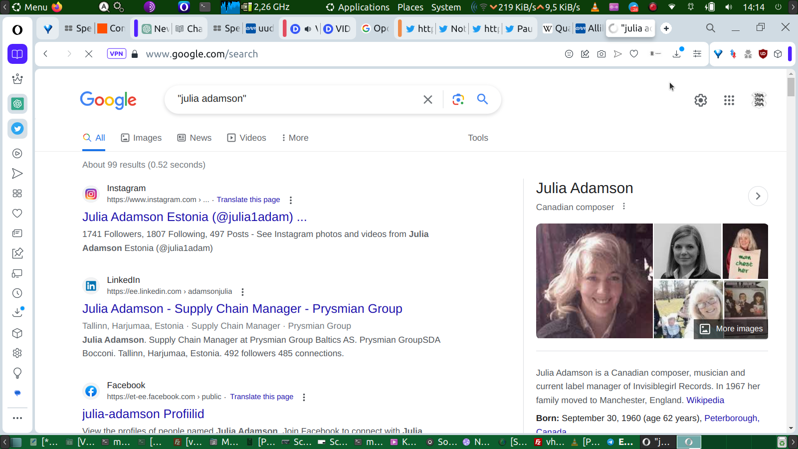Open a new browser tab
798x449 pixels.
(666, 28)
